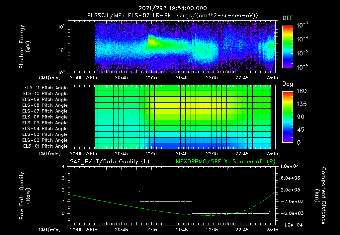340x235 pixels.
Task: Click the "180" label on Deg scale
Action: pos(301,91)
